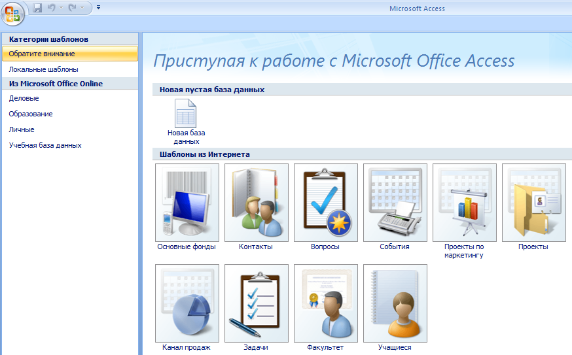This screenshot has height=355, width=572.
Task: Click the Факультет caption text
Action: point(325,347)
